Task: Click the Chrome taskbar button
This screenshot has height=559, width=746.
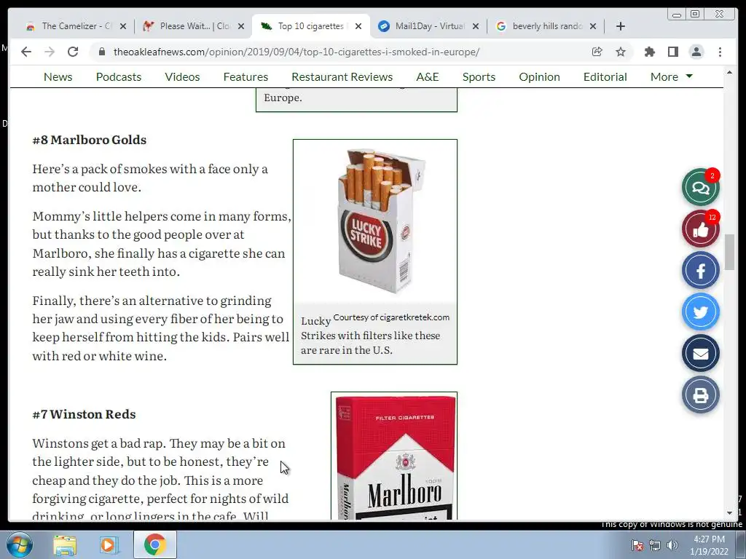Action: pos(155,544)
